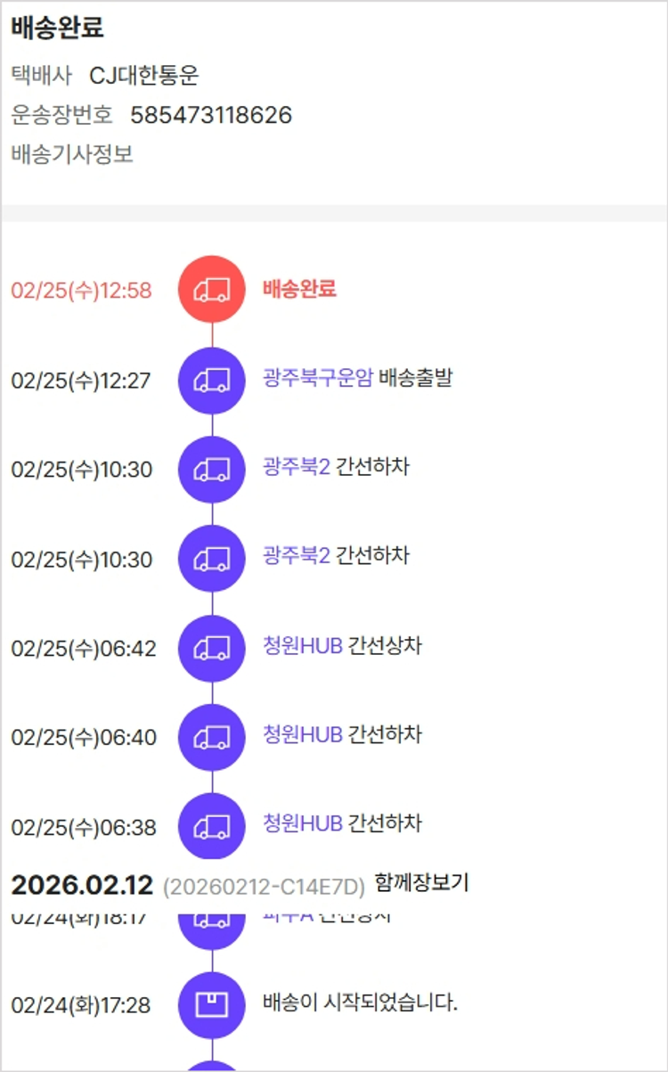Click the truck icon beside 광주북구운암 배송출발

click(212, 381)
